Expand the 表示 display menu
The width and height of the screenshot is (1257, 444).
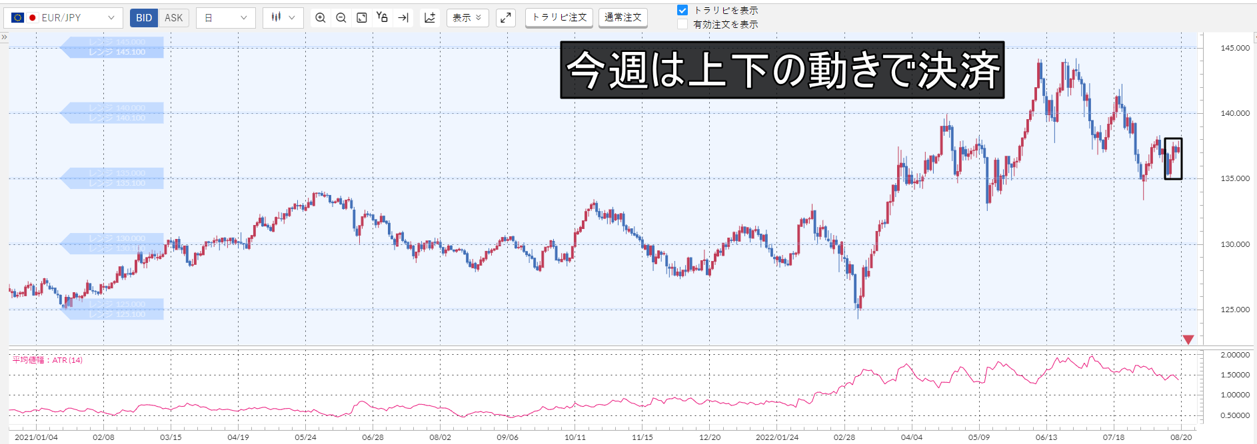pos(467,18)
